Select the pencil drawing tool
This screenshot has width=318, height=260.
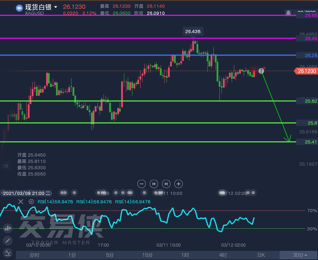click(8, 241)
